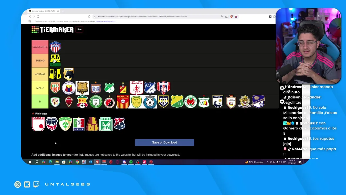This screenshot has height=195, width=346.
Task: Open the Windows Start menu
Action: (x=30, y=162)
